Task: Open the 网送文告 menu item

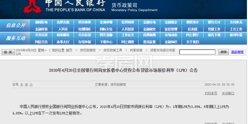Action: coord(41,42)
